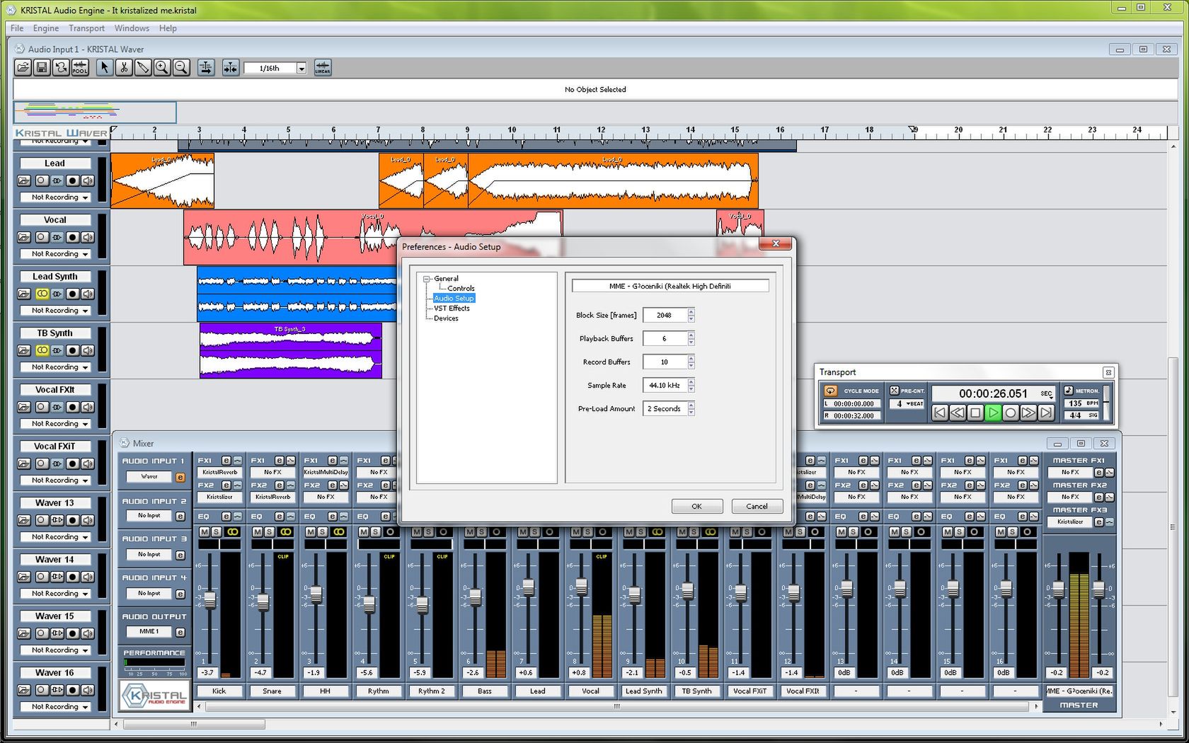
Task: Open the Transport menu
Action: point(86,28)
